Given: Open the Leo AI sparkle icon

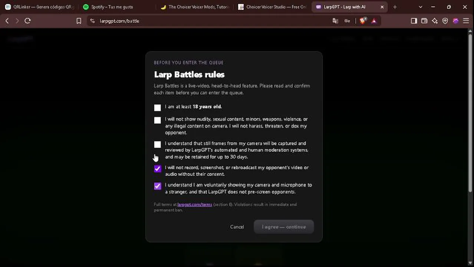Looking at the screenshot, I should 435,21.
